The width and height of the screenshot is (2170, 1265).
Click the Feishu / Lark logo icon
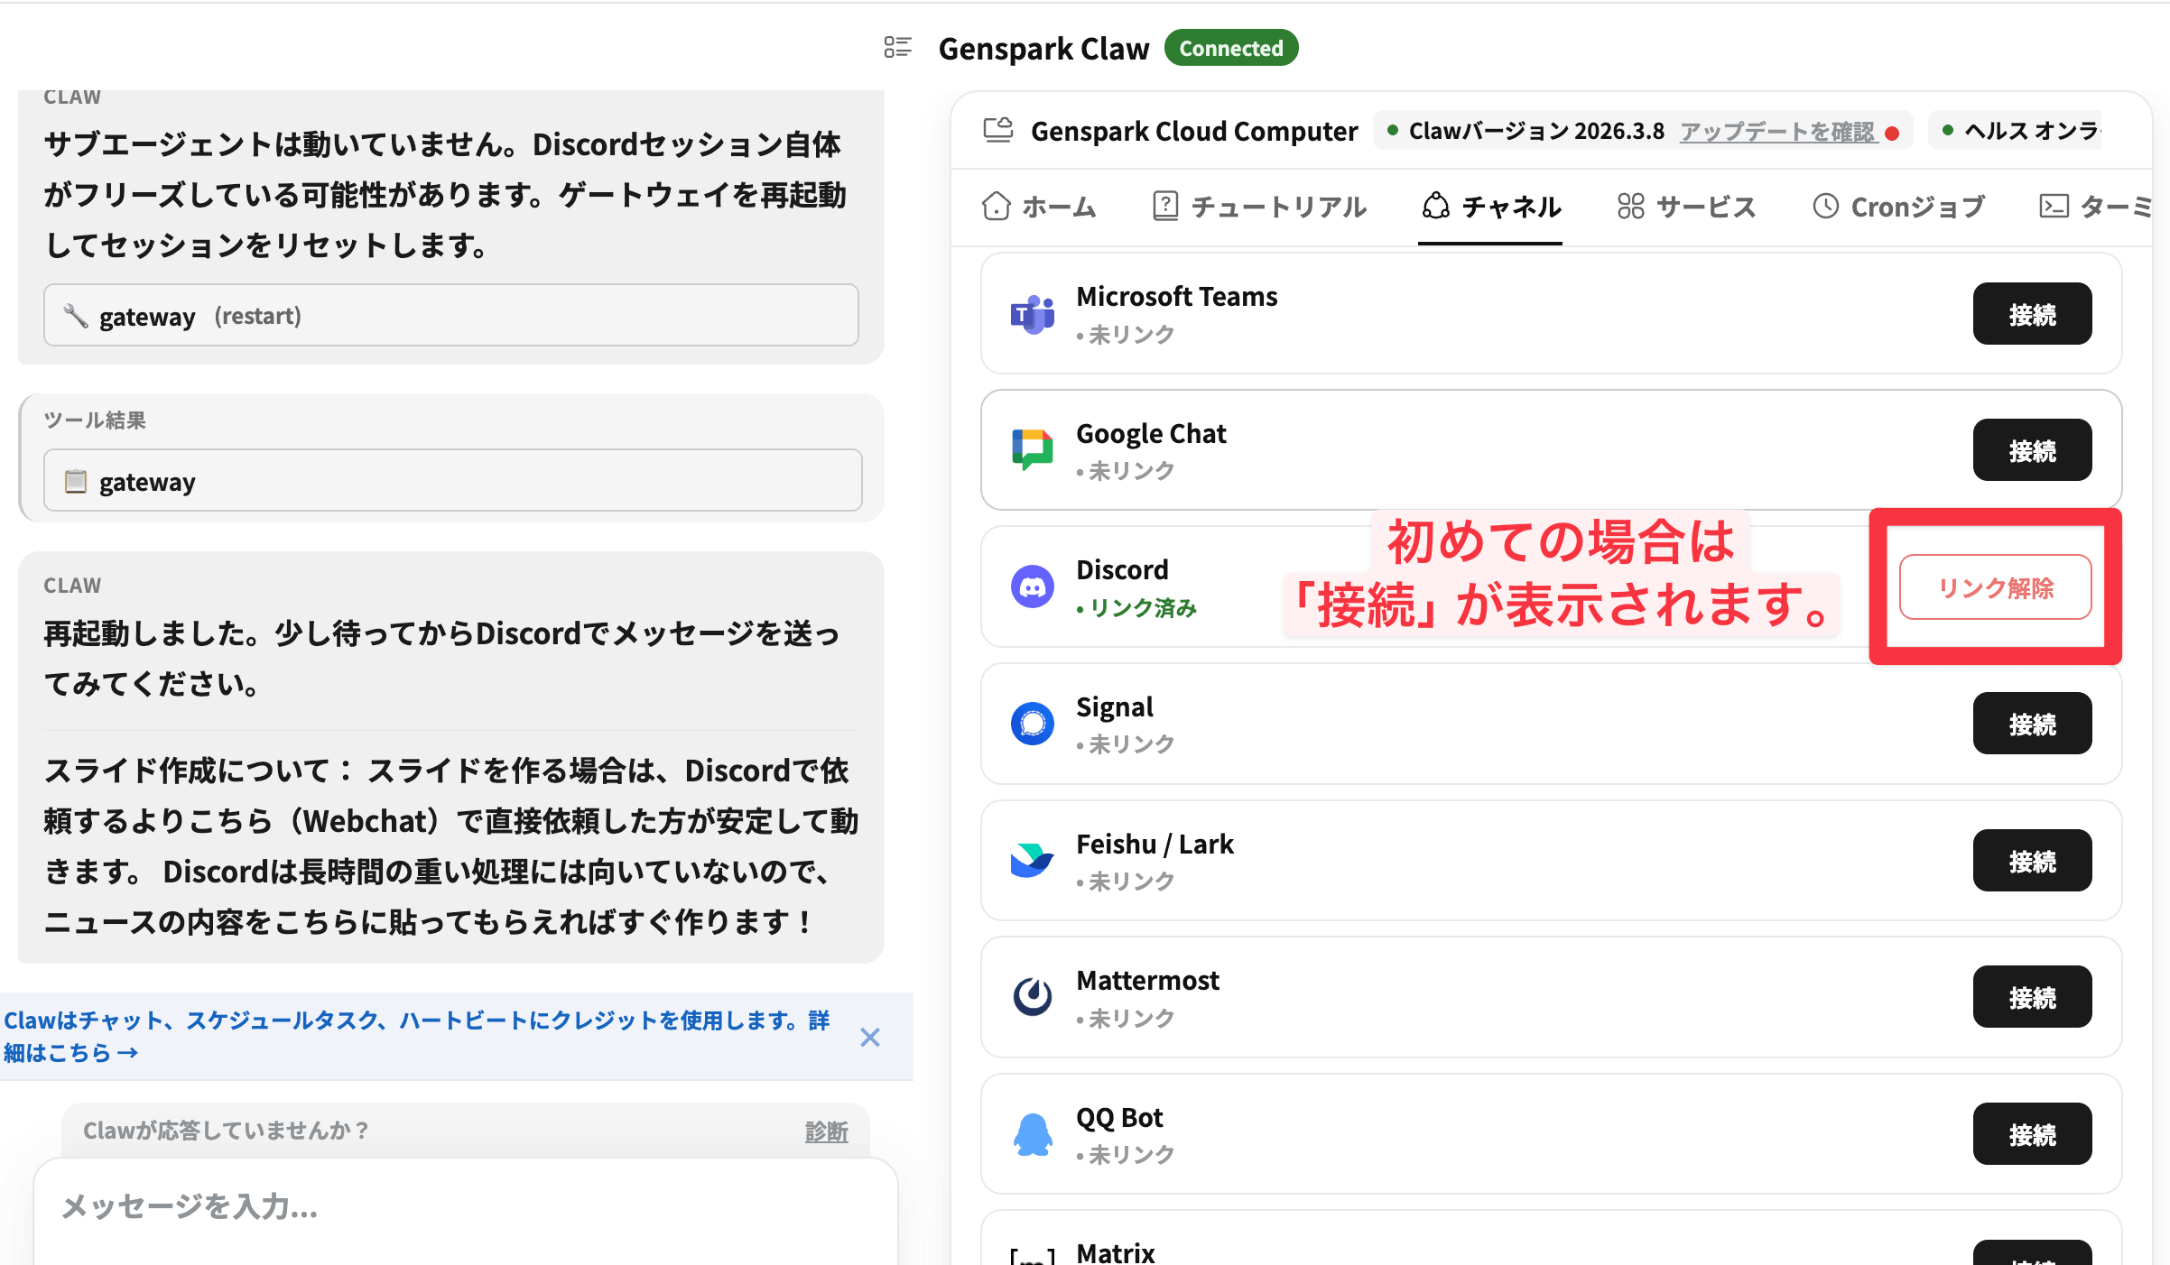pos(1032,861)
